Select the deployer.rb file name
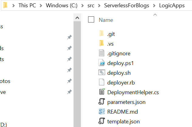Screen dimensions: 192x127 [x=121, y=82]
